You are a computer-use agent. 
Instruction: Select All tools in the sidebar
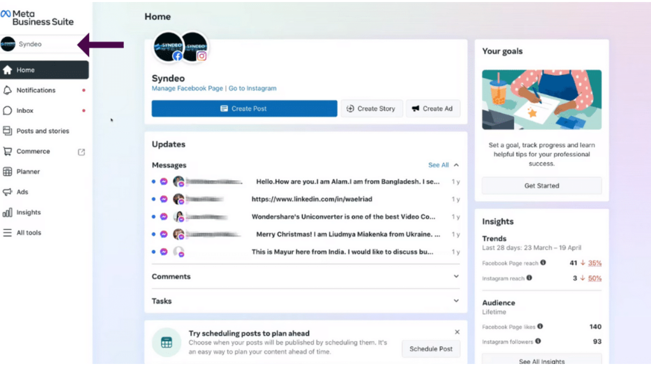pyautogui.click(x=29, y=232)
